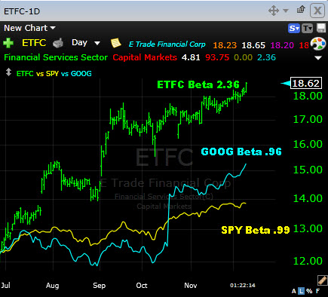Click the GOOG Beta .96 annotation
The width and height of the screenshot is (328, 297).
tap(241, 152)
